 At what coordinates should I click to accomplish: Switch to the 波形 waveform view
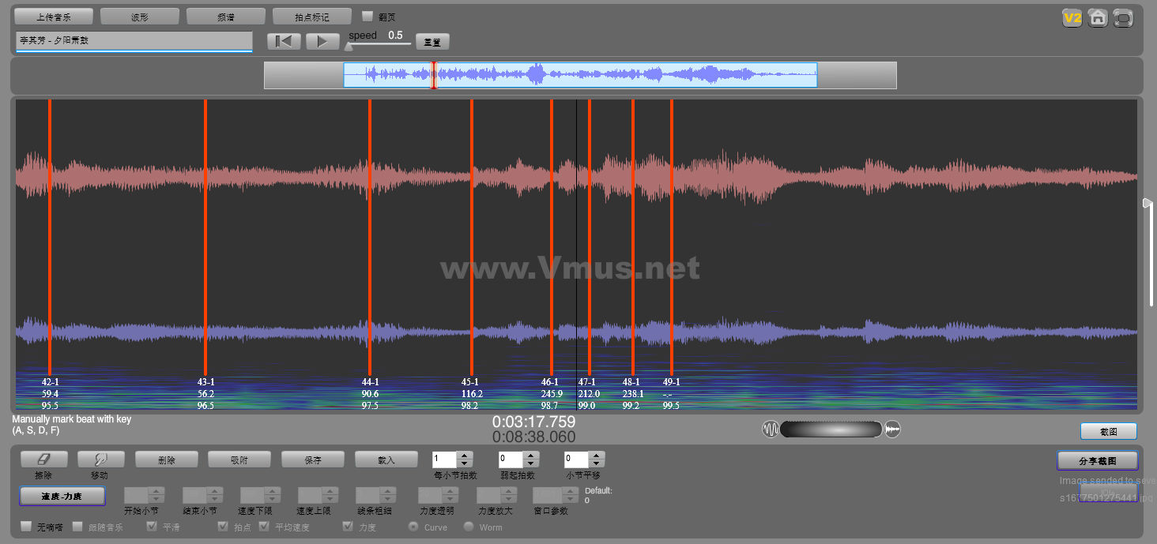coord(140,17)
